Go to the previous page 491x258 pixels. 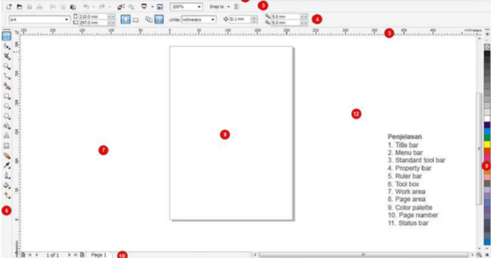tap(36, 255)
